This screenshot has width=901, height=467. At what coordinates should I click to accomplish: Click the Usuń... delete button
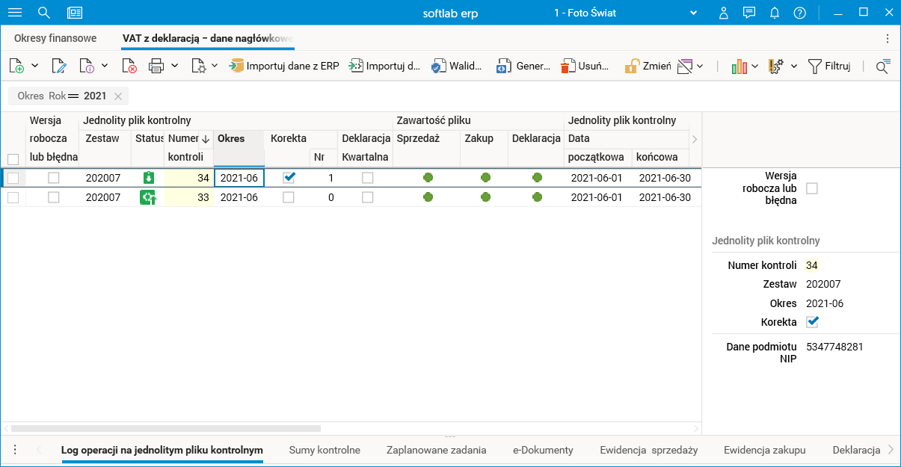585,66
